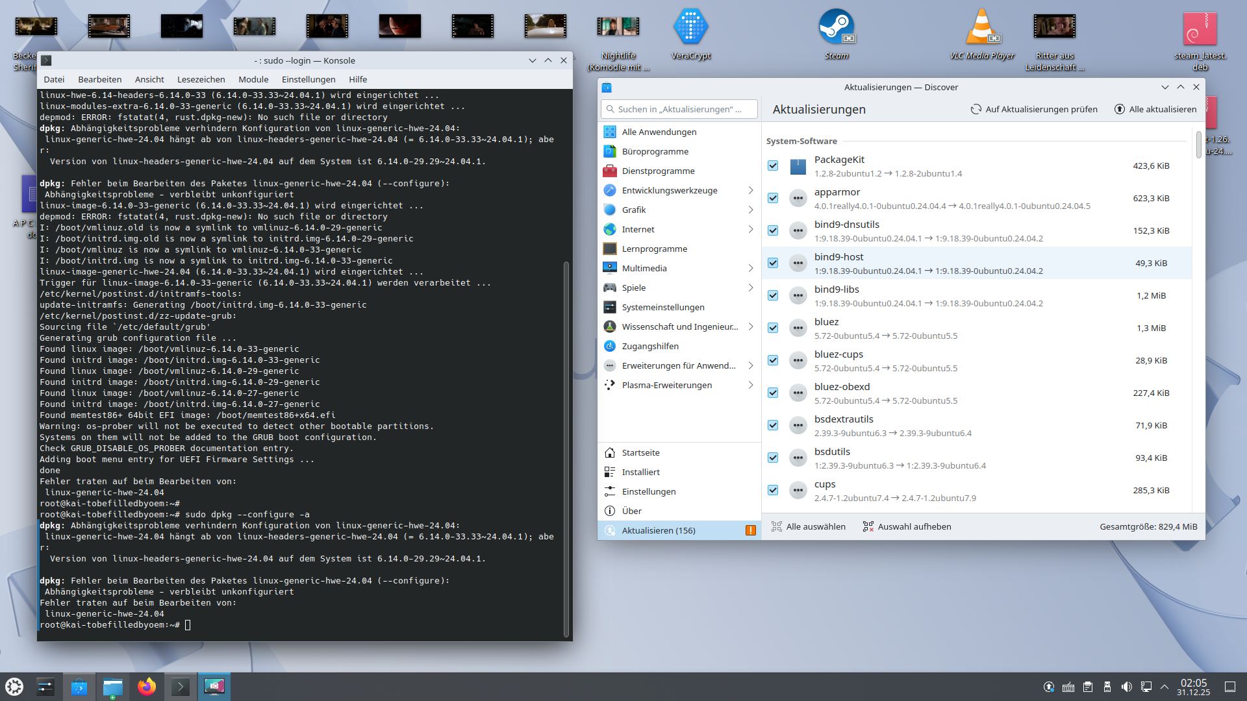Open VeraCrypt desktop icon
1247x701 pixels.
click(690, 27)
